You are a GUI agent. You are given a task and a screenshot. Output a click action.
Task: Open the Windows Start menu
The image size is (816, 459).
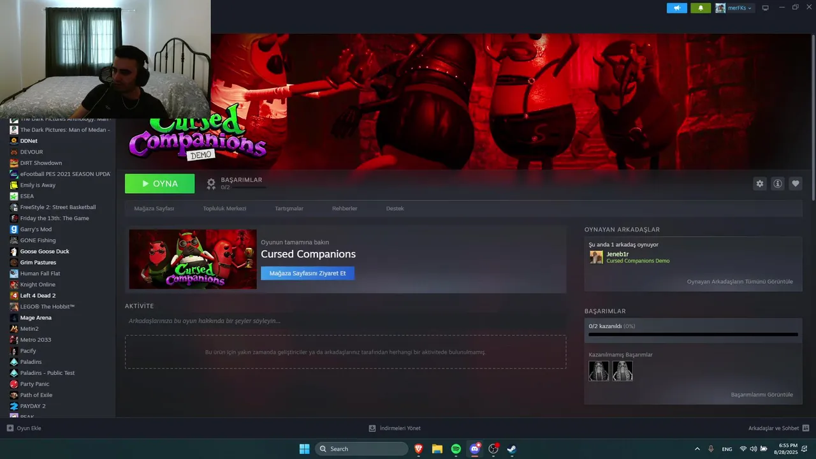point(304,449)
